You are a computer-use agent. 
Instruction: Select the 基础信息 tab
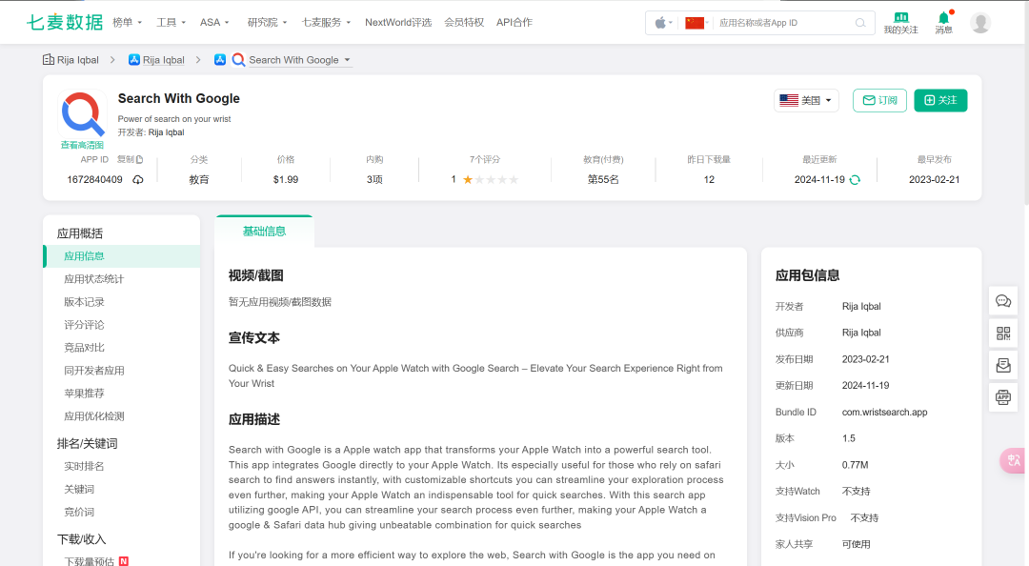(x=264, y=232)
